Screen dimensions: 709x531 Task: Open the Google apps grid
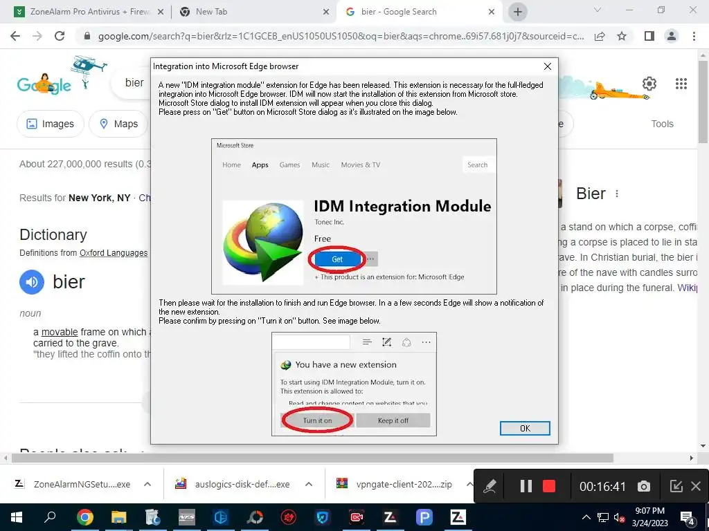(681, 84)
